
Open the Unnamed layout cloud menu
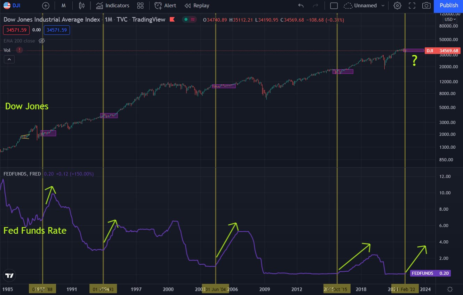pyautogui.click(x=360, y=6)
